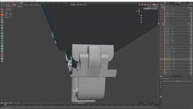Open the Render menu
193x109 pixels.
click(x=9, y=3)
